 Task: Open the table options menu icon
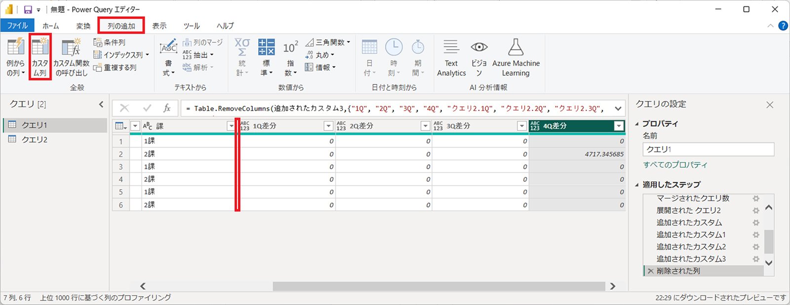click(x=120, y=126)
